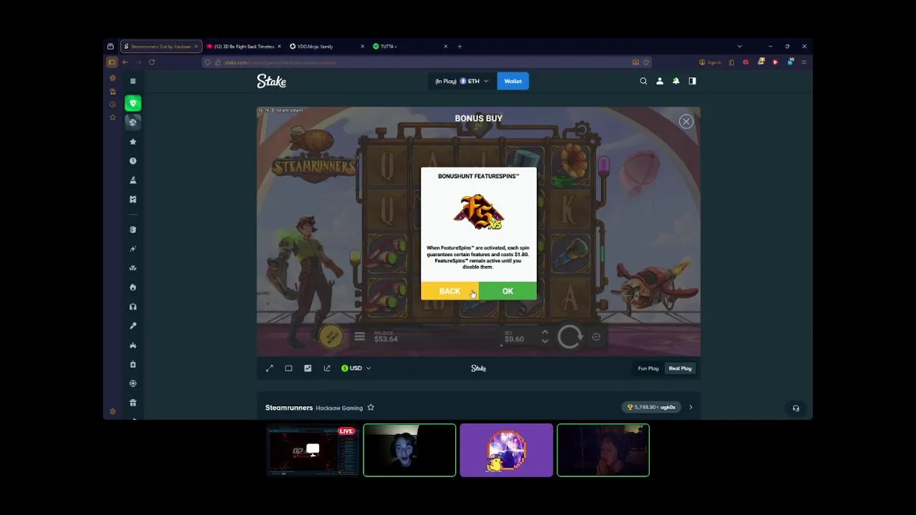Expand the big wins chevron arrow
916x515 pixels.
click(691, 408)
